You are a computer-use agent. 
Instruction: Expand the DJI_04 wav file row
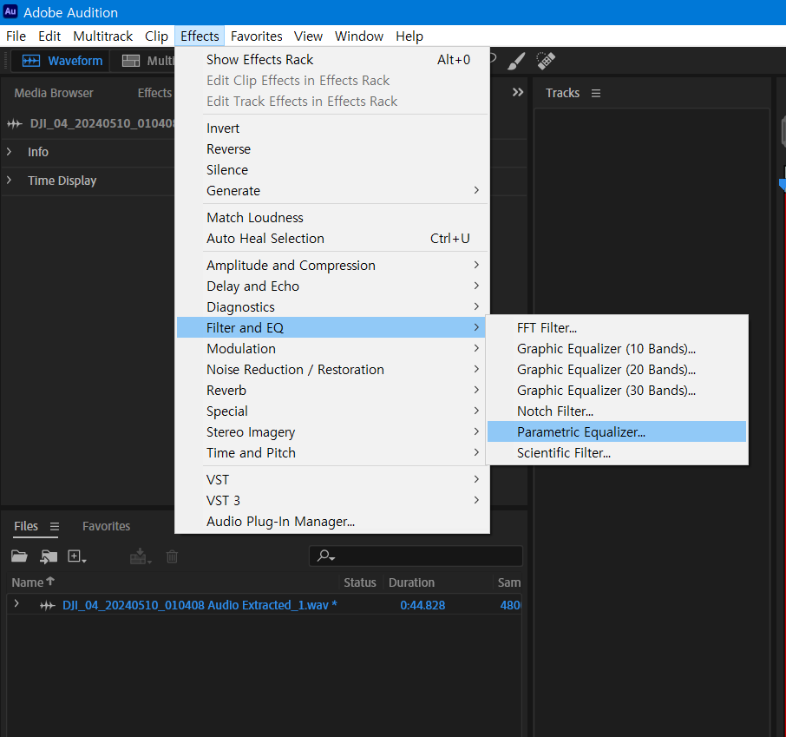(16, 603)
